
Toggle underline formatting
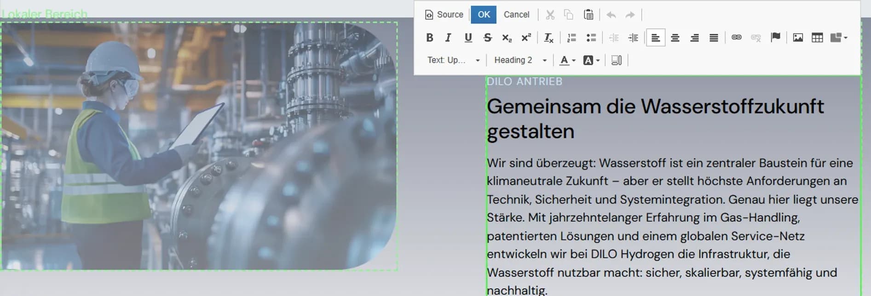click(x=468, y=38)
